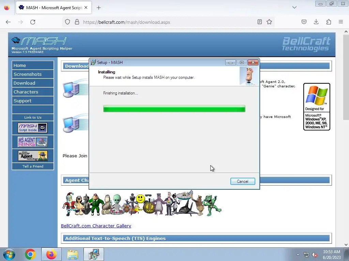Select the MASH - Microsoft Agent Script tab
The image size is (349, 261).
(54, 8)
